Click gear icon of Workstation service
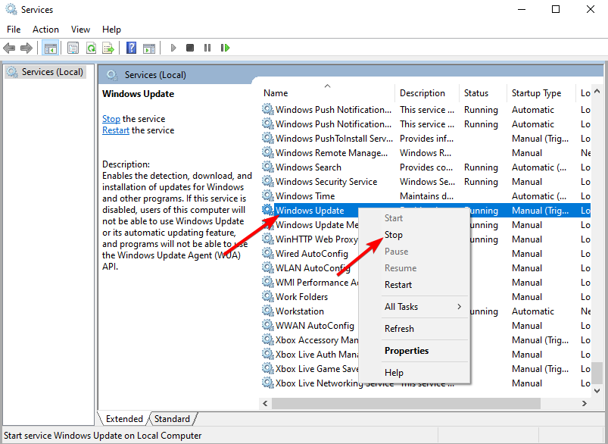Viewport: 608px width, 444px height. coord(267,311)
